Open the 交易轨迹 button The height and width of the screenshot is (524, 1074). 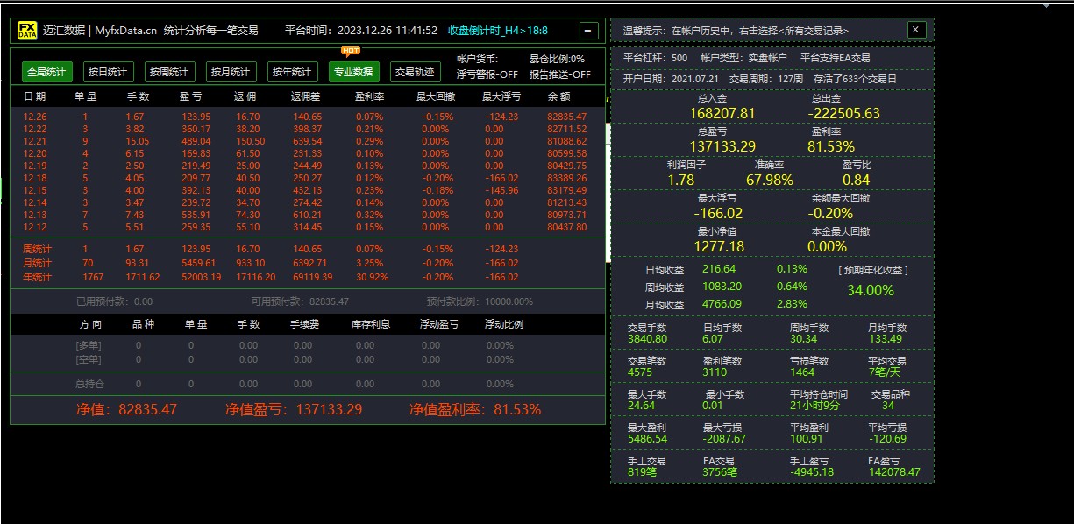coord(414,72)
